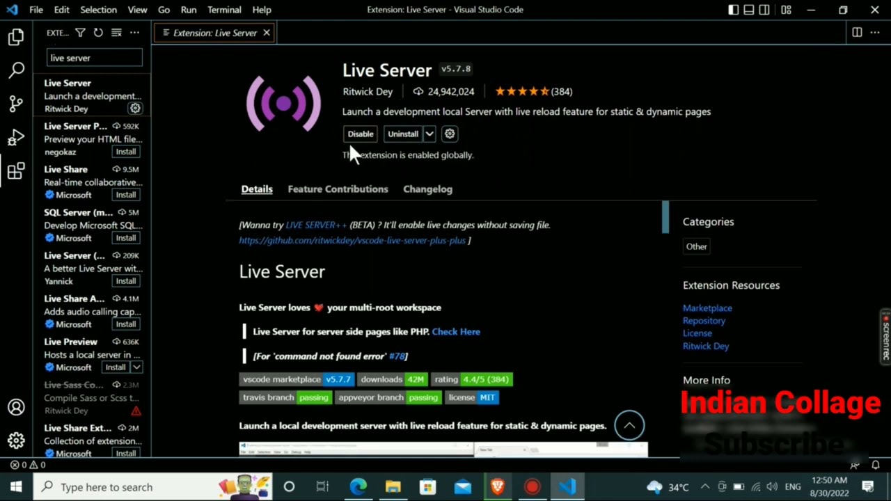The image size is (891, 501).
Task: Refresh the extensions list
Action: (98, 33)
